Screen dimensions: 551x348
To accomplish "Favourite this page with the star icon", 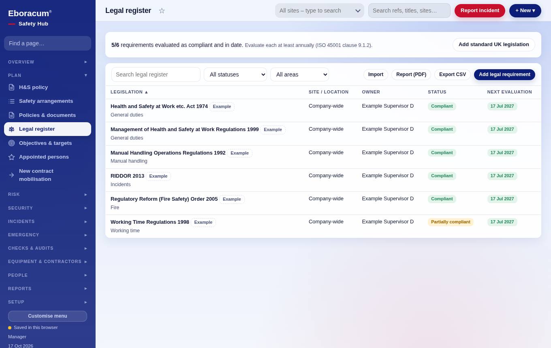I will (162, 11).
